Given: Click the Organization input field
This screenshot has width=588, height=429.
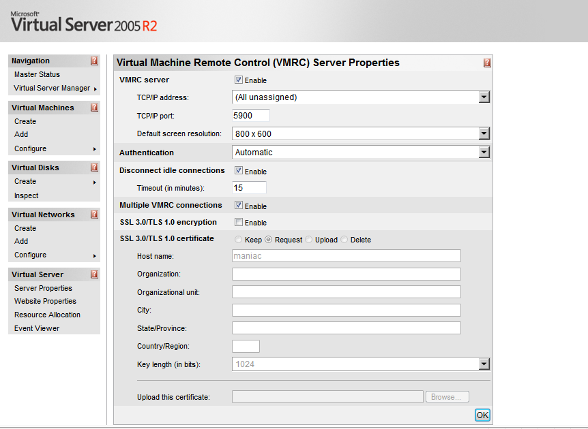Looking at the screenshot, I should tap(347, 274).
